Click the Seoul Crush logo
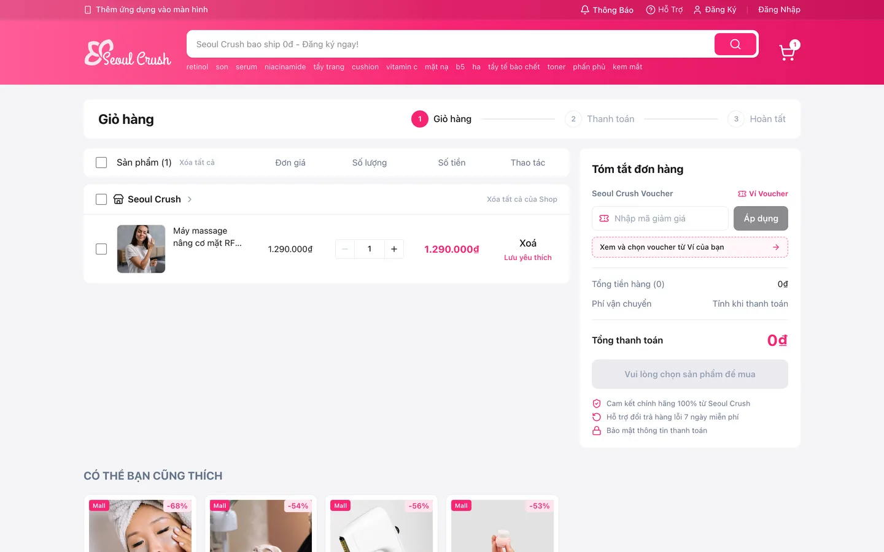The height and width of the screenshot is (552, 884). point(128,53)
